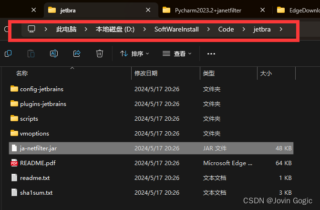Expand chevron after SoftWareInstall
The width and height of the screenshot is (320, 210).
pos(208,29)
